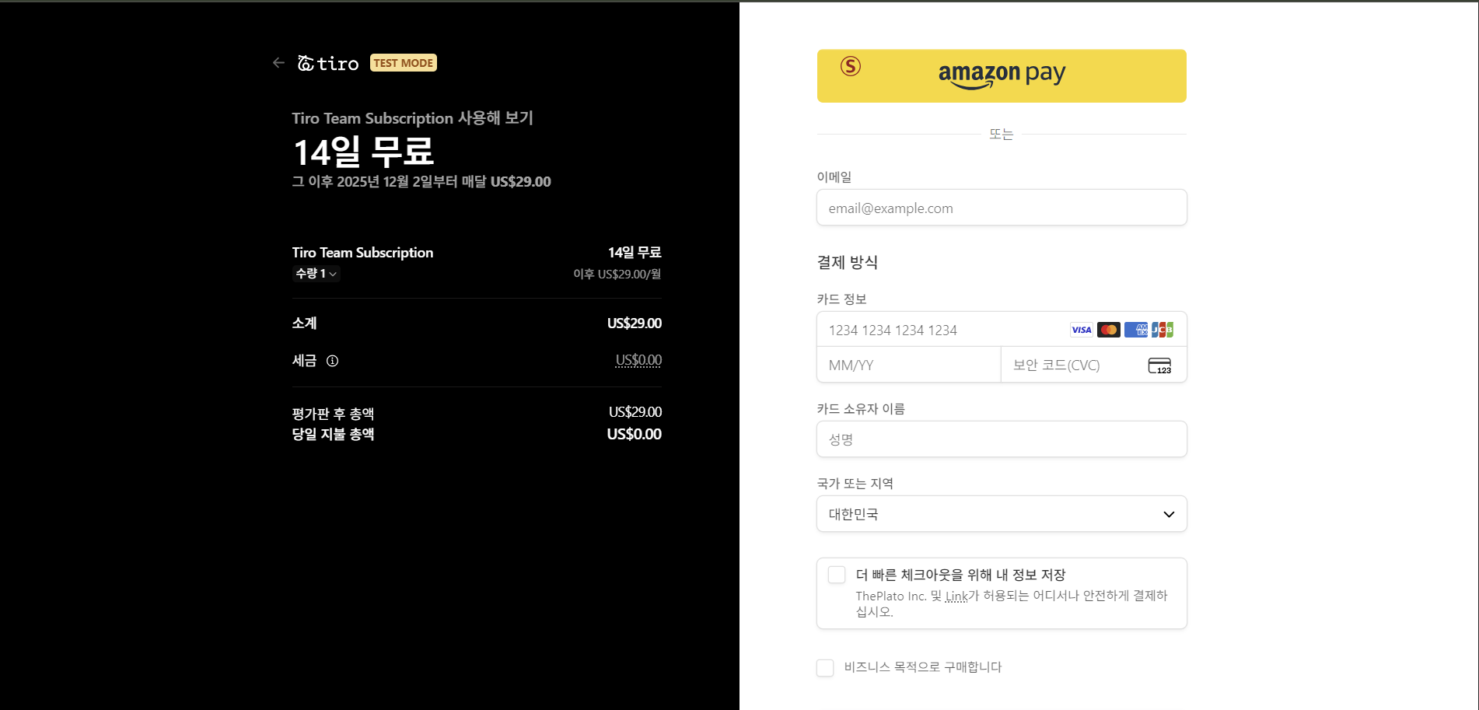Click the 국가 또는 지역 label
Viewport: 1479px width, 710px height.
tap(855, 484)
